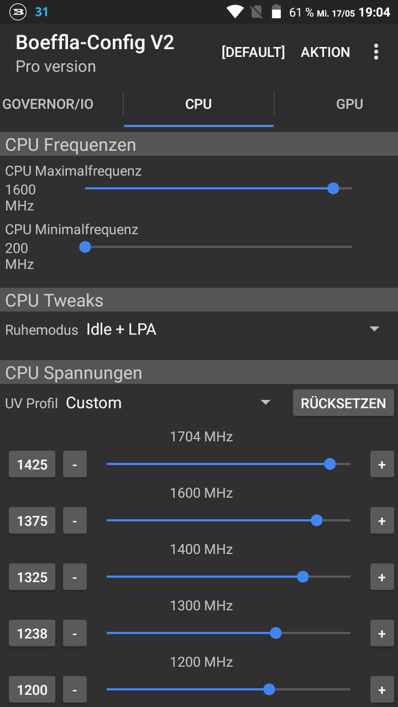
Task: Open the UV Profil Custom dropdown
Action: (x=168, y=403)
